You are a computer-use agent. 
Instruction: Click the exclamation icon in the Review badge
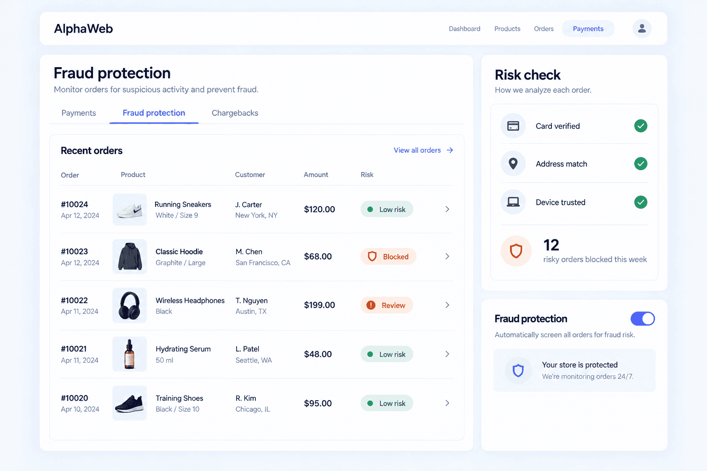click(371, 305)
